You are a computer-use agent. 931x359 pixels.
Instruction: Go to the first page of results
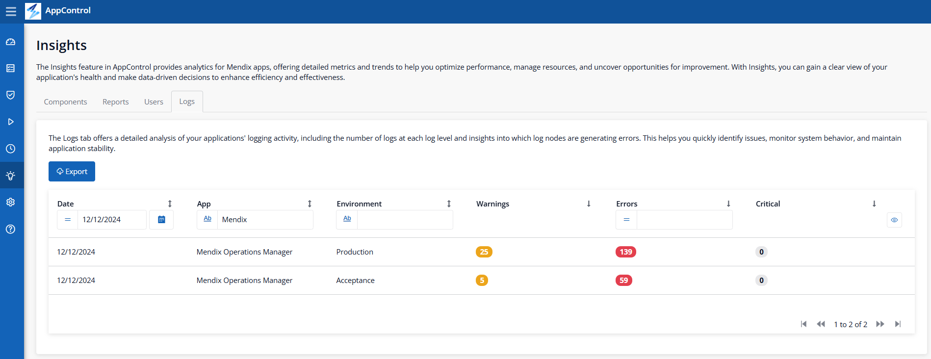click(x=803, y=324)
